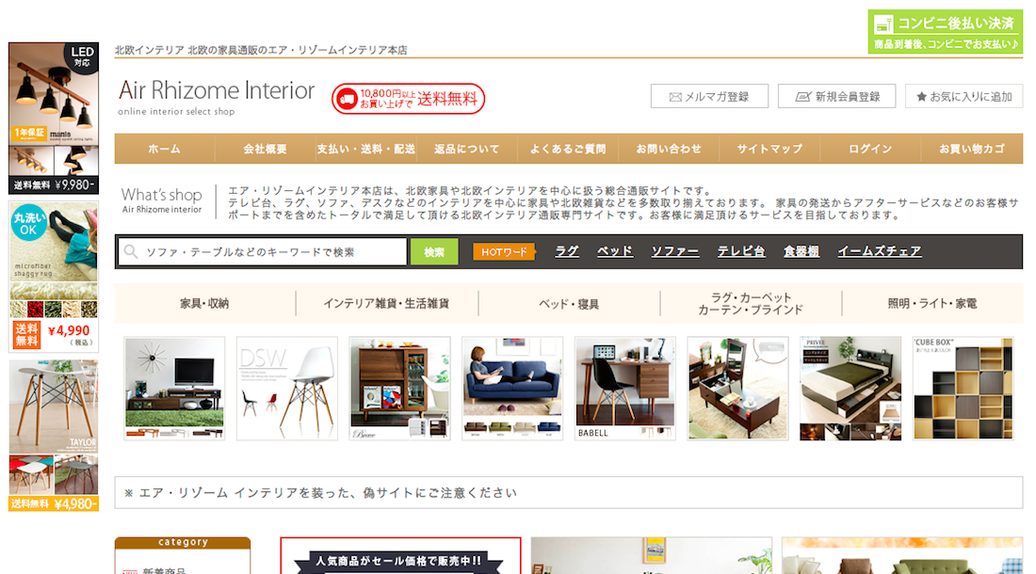Focus the keyword search input field

[263, 252]
